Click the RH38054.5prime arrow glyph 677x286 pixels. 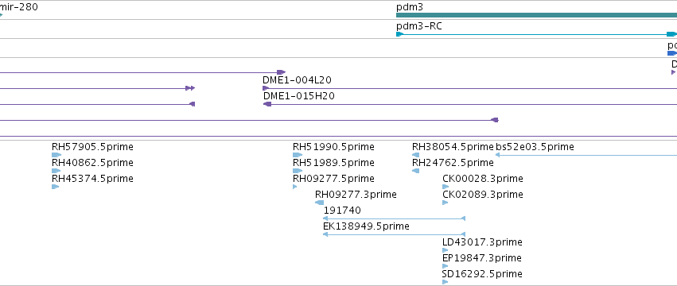(x=416, y=155)
